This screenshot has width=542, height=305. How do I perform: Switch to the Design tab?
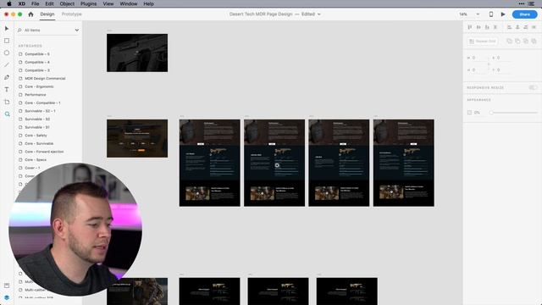pyautogui.click(x=47, y=14)
